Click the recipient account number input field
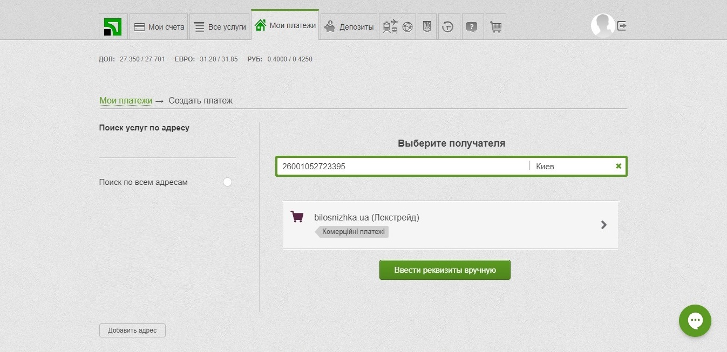The image size is (727, 352). point(402,166)
